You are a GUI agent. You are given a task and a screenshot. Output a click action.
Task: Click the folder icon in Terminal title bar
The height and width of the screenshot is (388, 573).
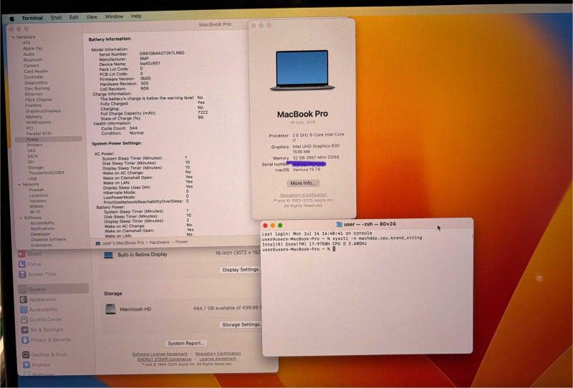pos(339,224)
